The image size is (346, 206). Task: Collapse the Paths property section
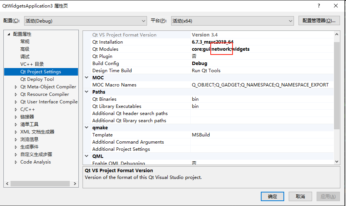tap(87, 92)
